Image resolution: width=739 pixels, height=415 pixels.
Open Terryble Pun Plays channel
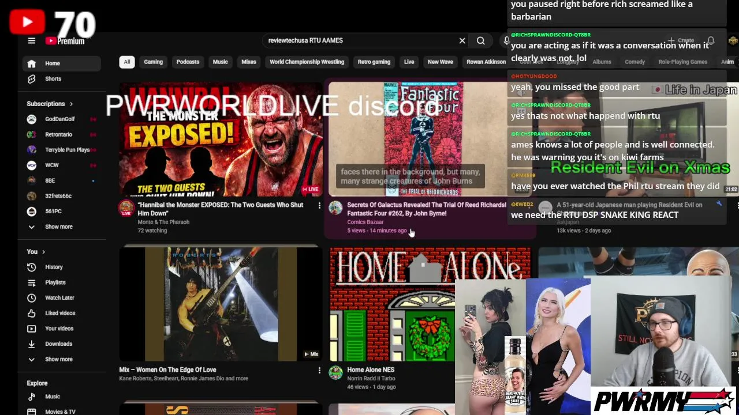pos(62,150)
